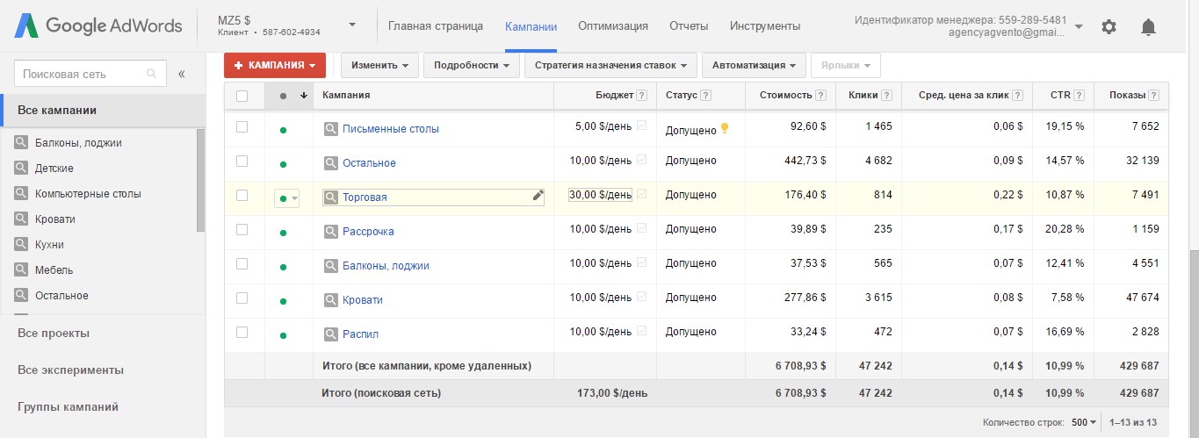Click the sidebar vertical scrollbar
The height and width of the screenshot is (438, 1199).
[x=200, y=180]
